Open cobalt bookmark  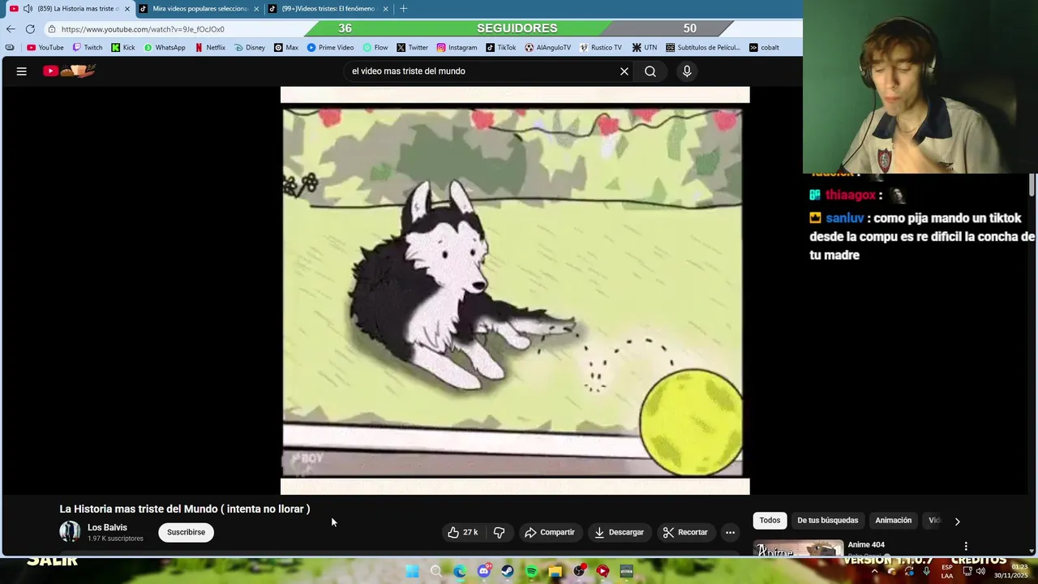(x=764, y=48)
